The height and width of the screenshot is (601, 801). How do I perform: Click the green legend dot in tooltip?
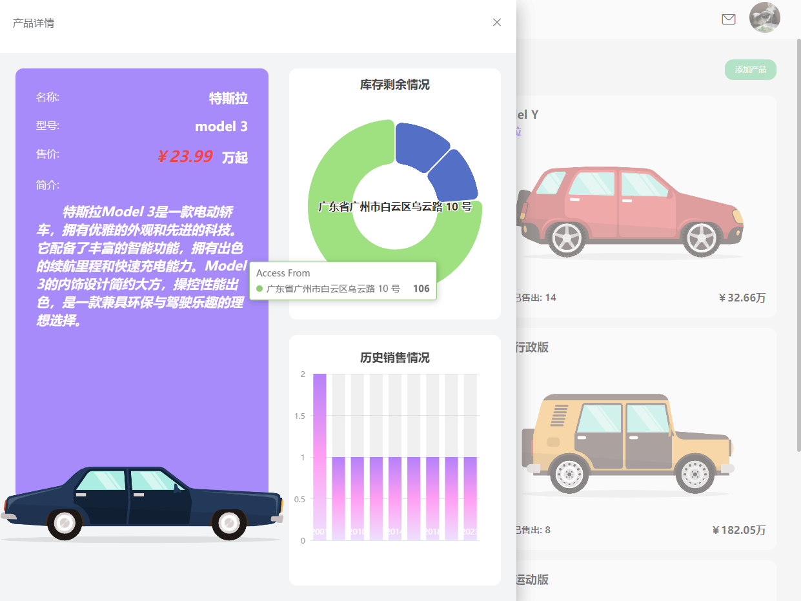point(259,289)
